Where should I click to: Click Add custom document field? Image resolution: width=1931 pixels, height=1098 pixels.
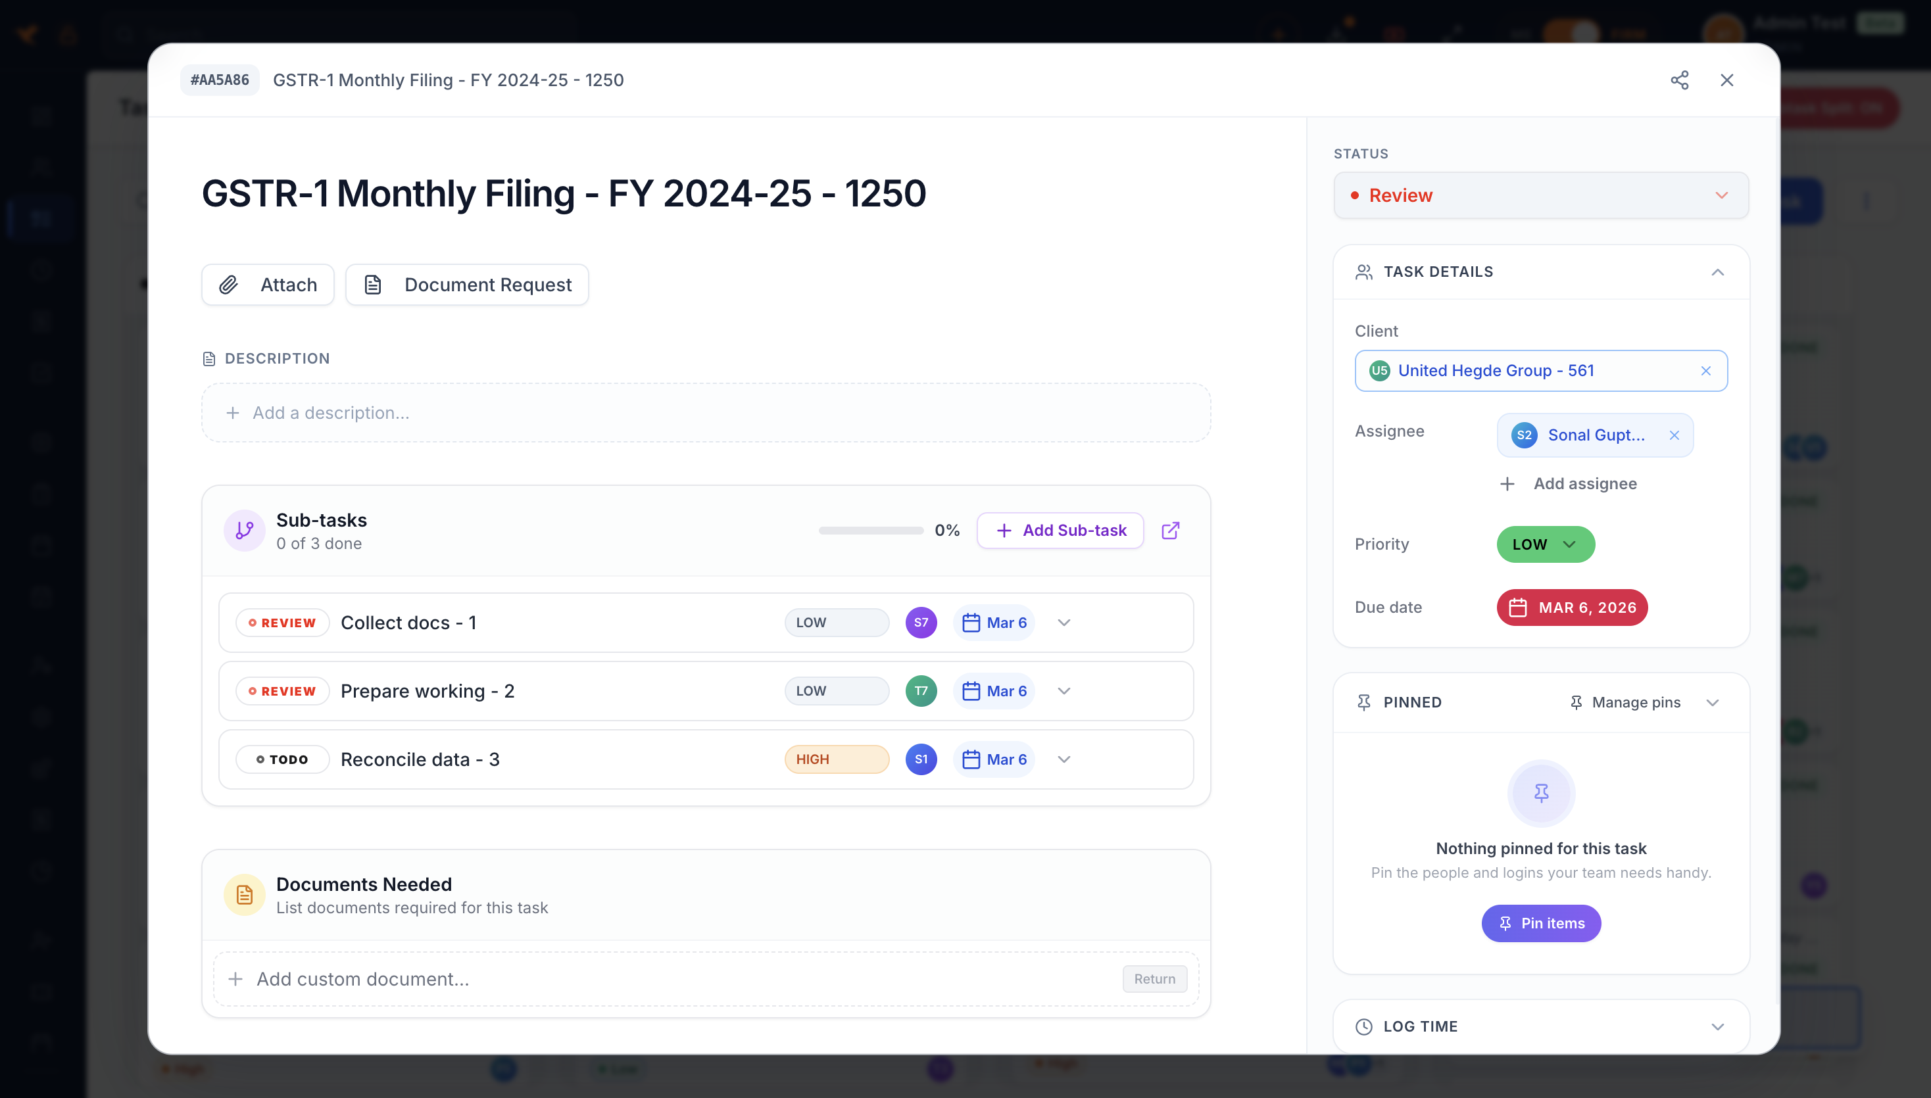[x=706, y=979]
